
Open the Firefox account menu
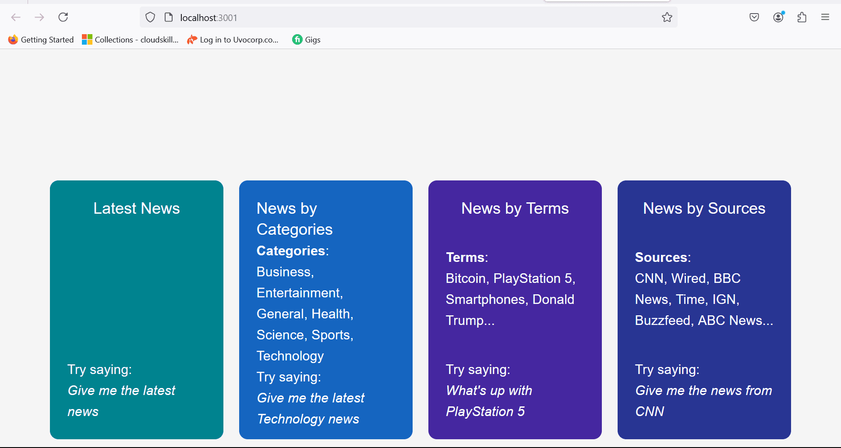pos(778,17)
